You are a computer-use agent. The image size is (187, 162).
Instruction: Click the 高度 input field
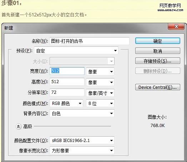pyautogui.click(x=67, y=82)
